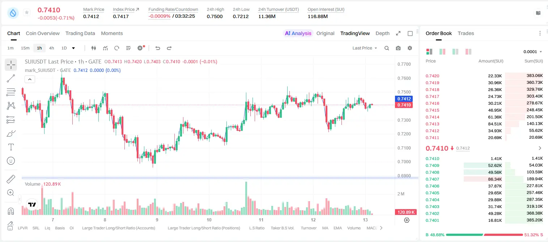Open the AI Analysis button
Screen dimensions: 548x242
(298, 33)
